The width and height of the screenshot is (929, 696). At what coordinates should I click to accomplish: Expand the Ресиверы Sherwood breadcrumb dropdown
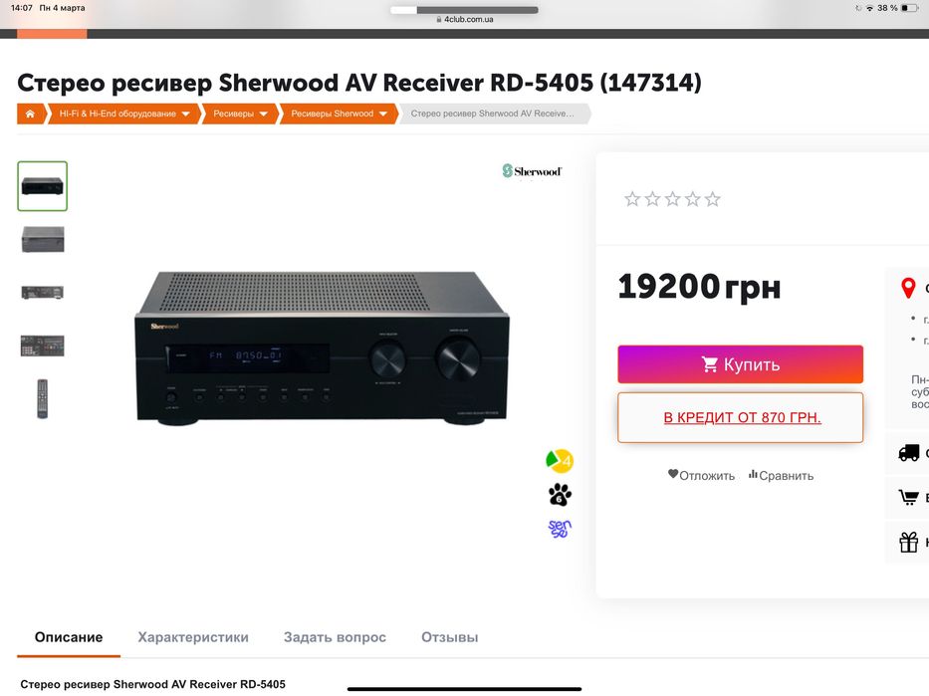tap(382, 114)
